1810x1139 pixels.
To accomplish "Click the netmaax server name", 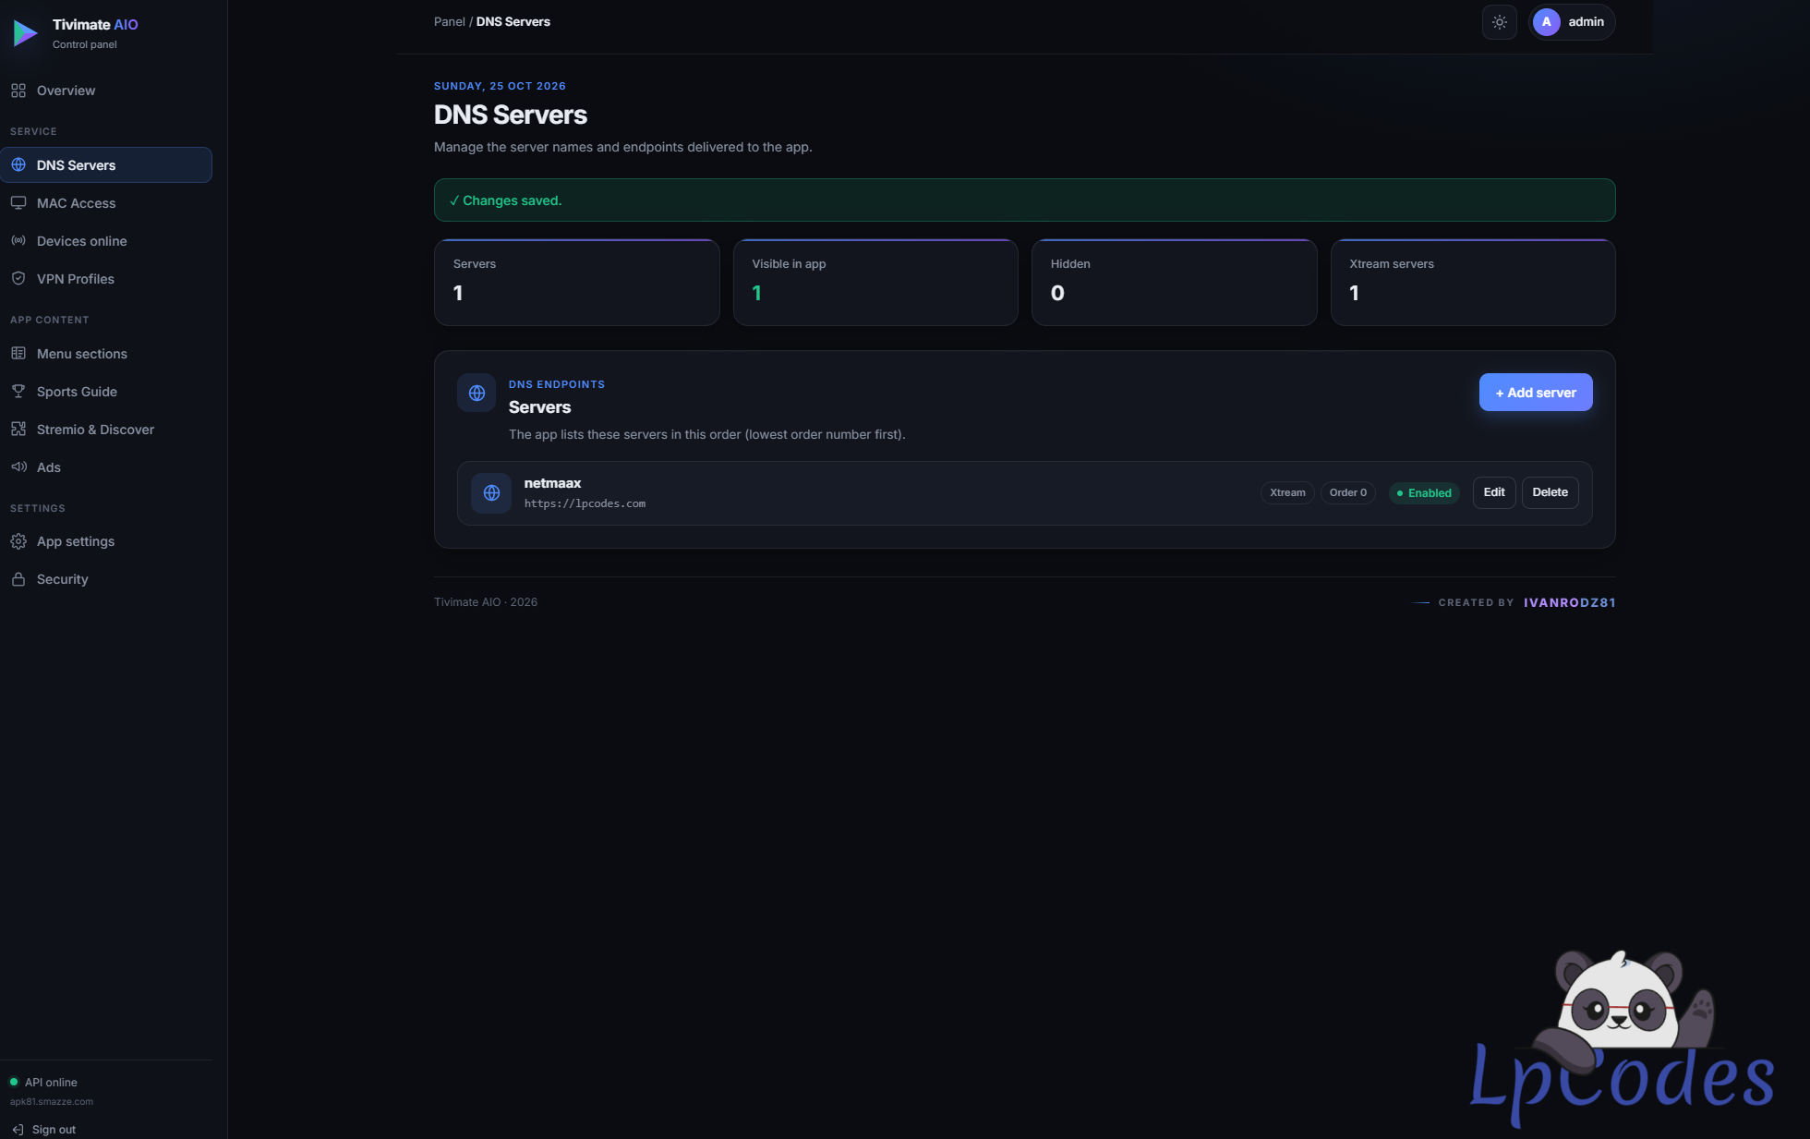I will pyautogui.click(x=552, y=483).
